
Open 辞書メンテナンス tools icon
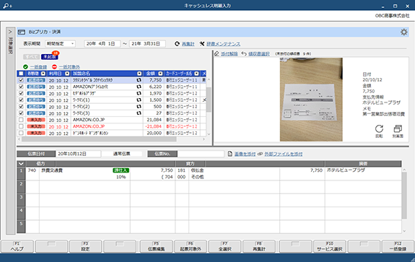coord(202,43)
